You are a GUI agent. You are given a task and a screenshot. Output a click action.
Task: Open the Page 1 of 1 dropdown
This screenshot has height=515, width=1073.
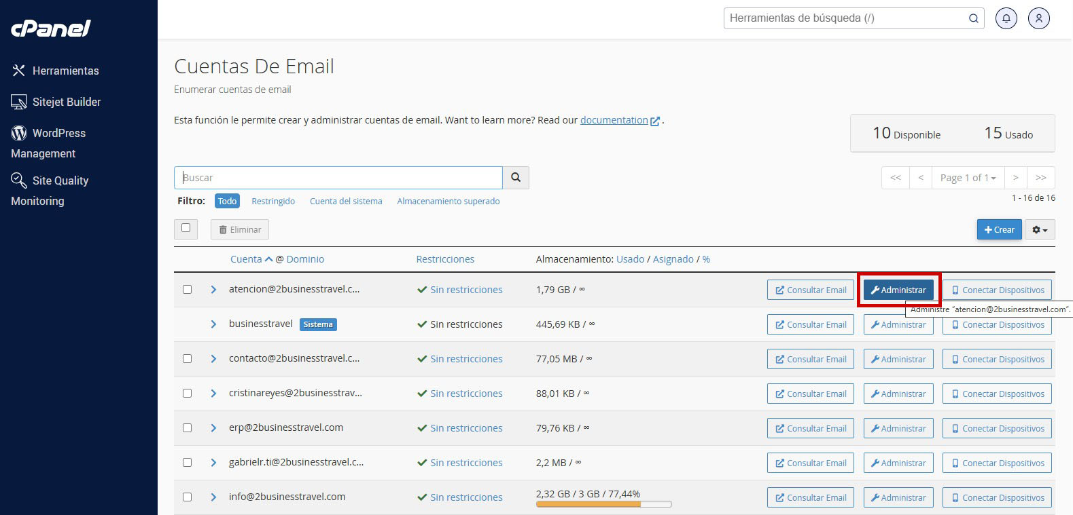pos(968,178)
